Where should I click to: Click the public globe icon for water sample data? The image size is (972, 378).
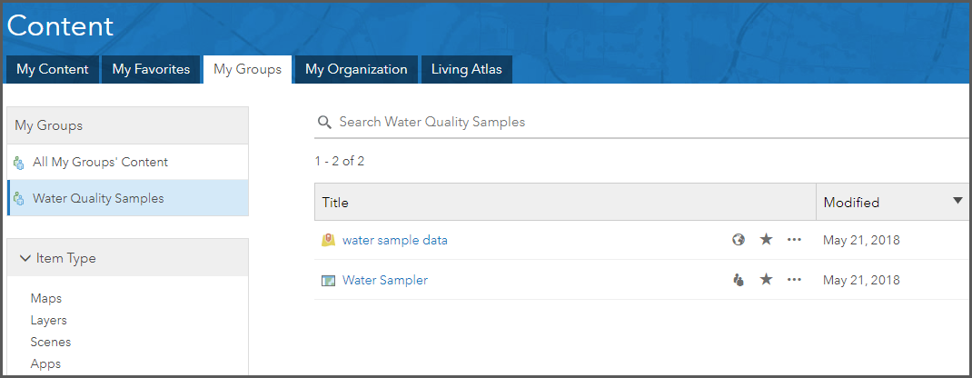(x=739, y=240)
